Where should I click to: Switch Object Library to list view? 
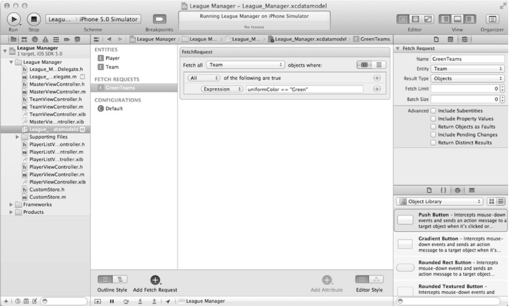(x=500, y=202)
